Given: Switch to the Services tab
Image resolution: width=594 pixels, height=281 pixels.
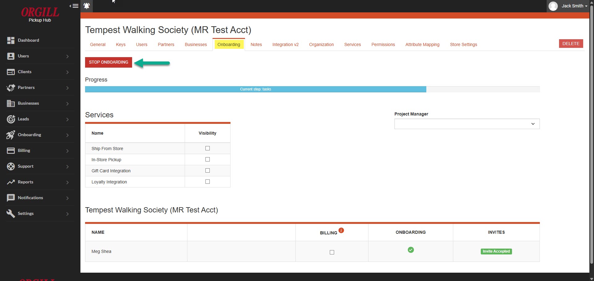Looking at the screenshot, I should 353,44.
